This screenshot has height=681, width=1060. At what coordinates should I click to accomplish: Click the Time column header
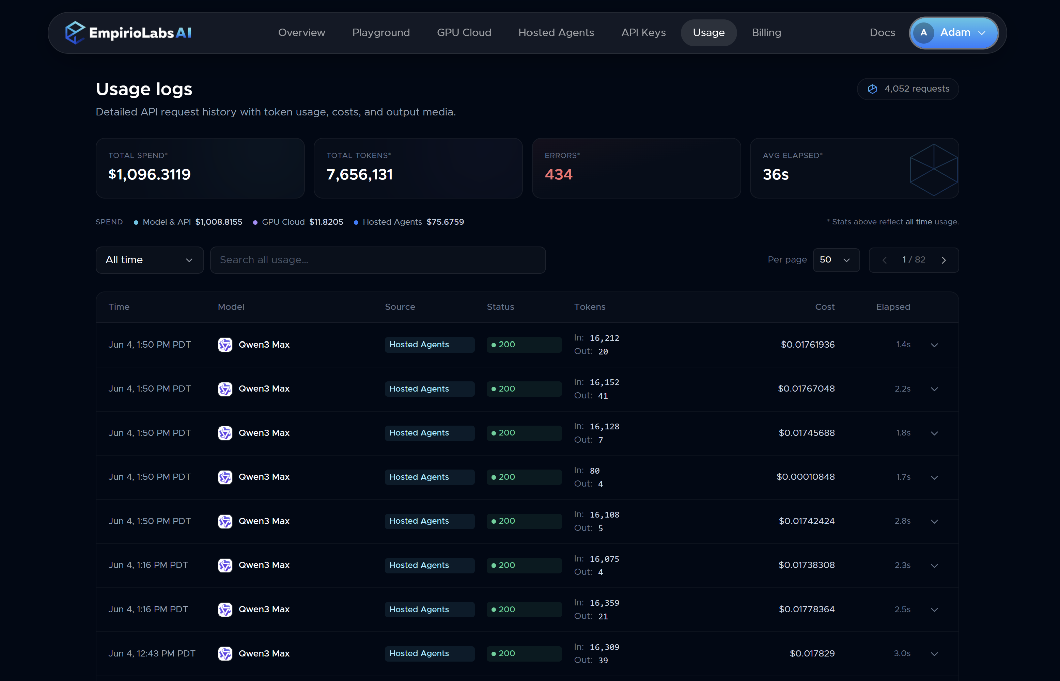click(x=119, y=307)
